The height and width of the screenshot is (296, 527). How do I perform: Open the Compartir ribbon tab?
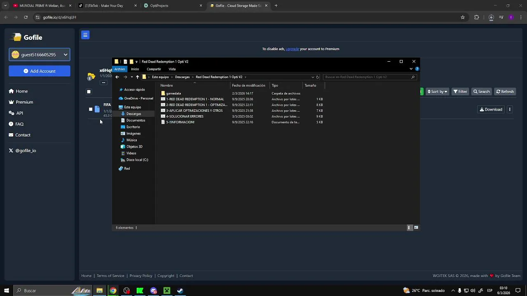point(154,69)
